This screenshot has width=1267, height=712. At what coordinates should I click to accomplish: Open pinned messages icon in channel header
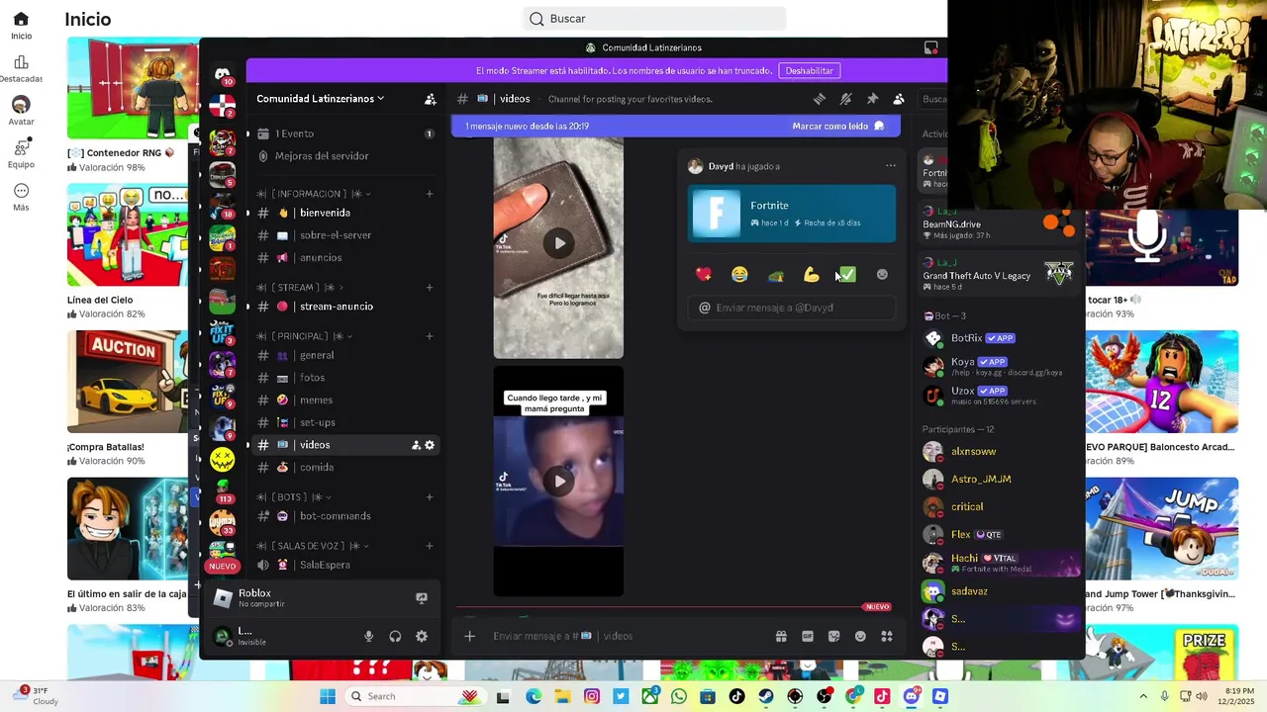872,99
